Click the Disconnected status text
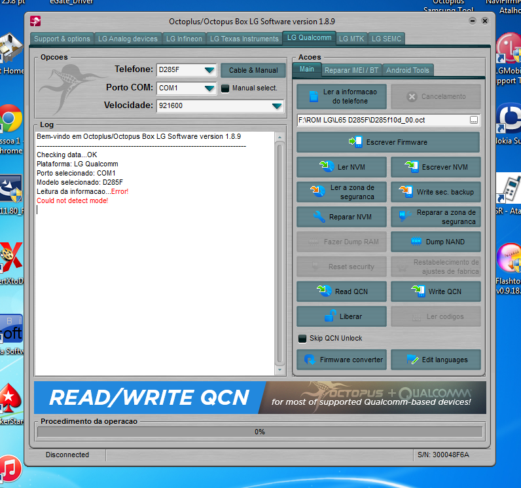The image size is (521, 488). pyautogui.click(x=67, y=455)
